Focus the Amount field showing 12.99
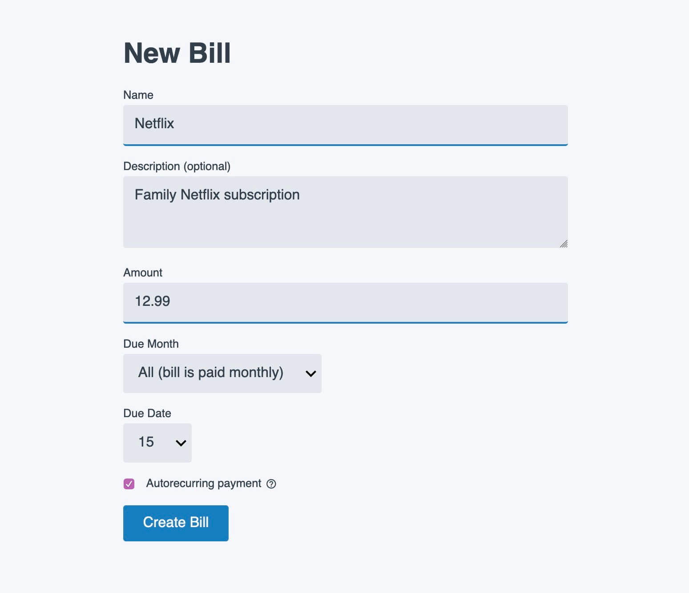 point(345,302)
